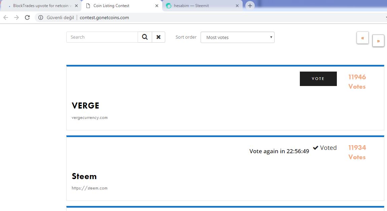
Task: Open the Most votes sort dropdown
Action: click(238, 37)
